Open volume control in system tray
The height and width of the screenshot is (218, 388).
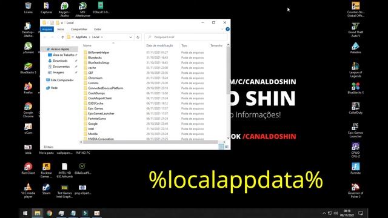pos(336,213)
